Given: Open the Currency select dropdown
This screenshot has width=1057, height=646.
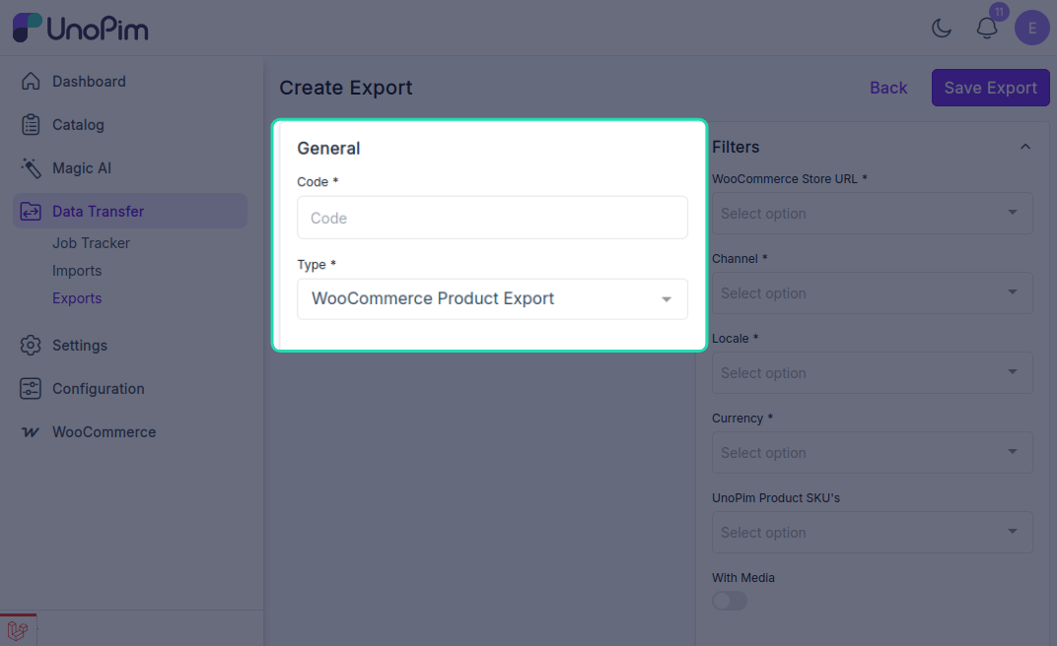Looking at the screenshot, I should (873, 452).
